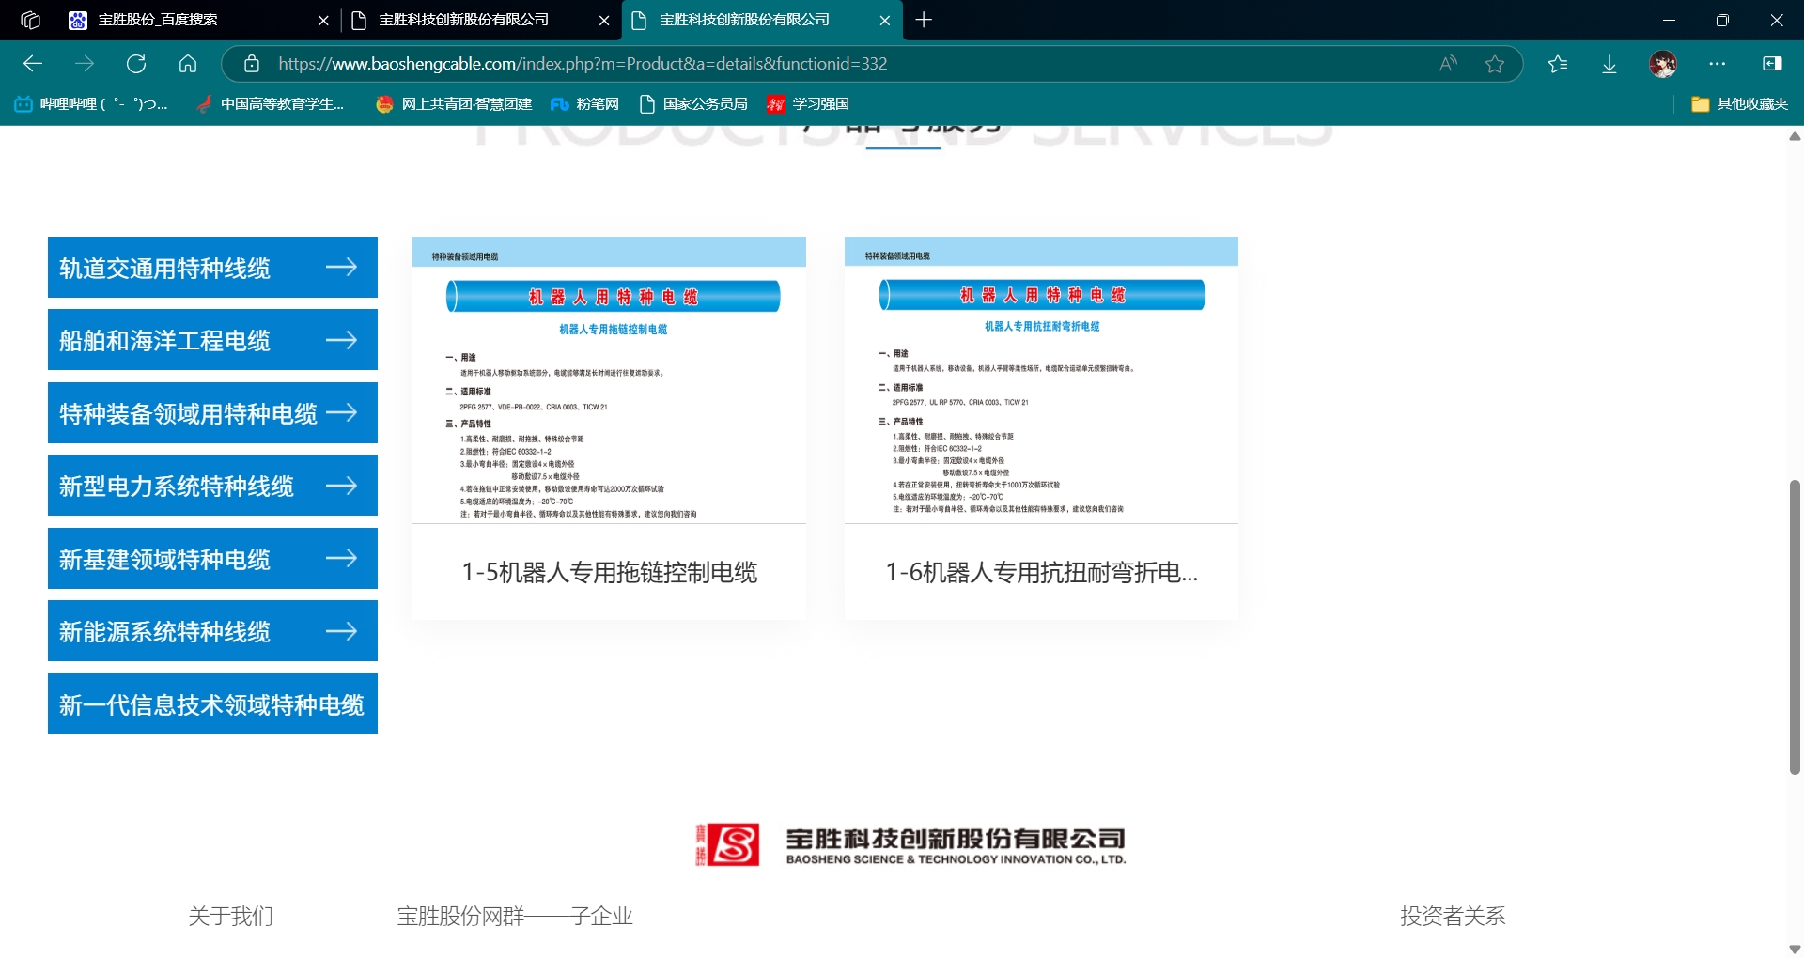The image size is (1804, 958).
Task: Open the 机器人专用抗扭耐弯折电缆 thumbnail image
Action: [x=1041, y=380]
